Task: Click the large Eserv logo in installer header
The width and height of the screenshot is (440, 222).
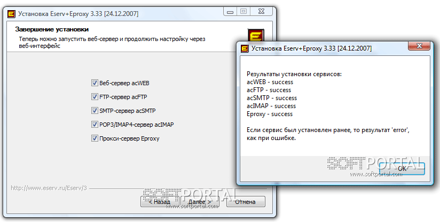Action: (256, 36)
